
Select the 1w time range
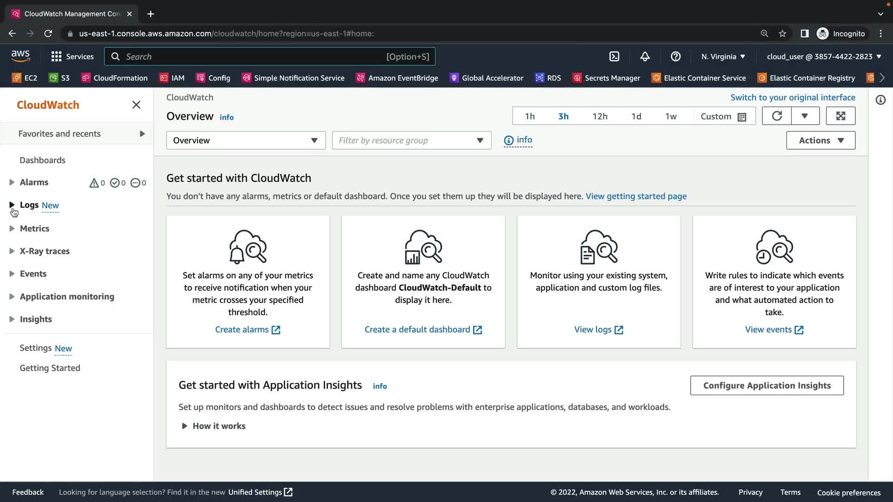click(x=670, y=117)
